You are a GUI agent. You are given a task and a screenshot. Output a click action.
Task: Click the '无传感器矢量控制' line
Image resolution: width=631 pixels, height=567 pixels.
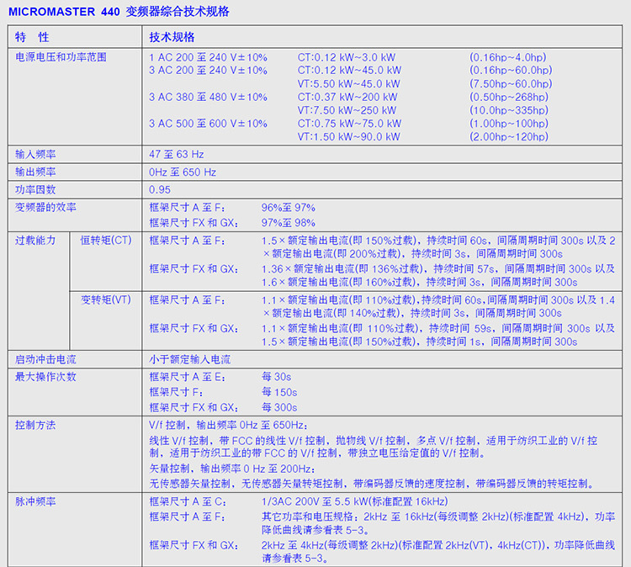click(372, 484)
